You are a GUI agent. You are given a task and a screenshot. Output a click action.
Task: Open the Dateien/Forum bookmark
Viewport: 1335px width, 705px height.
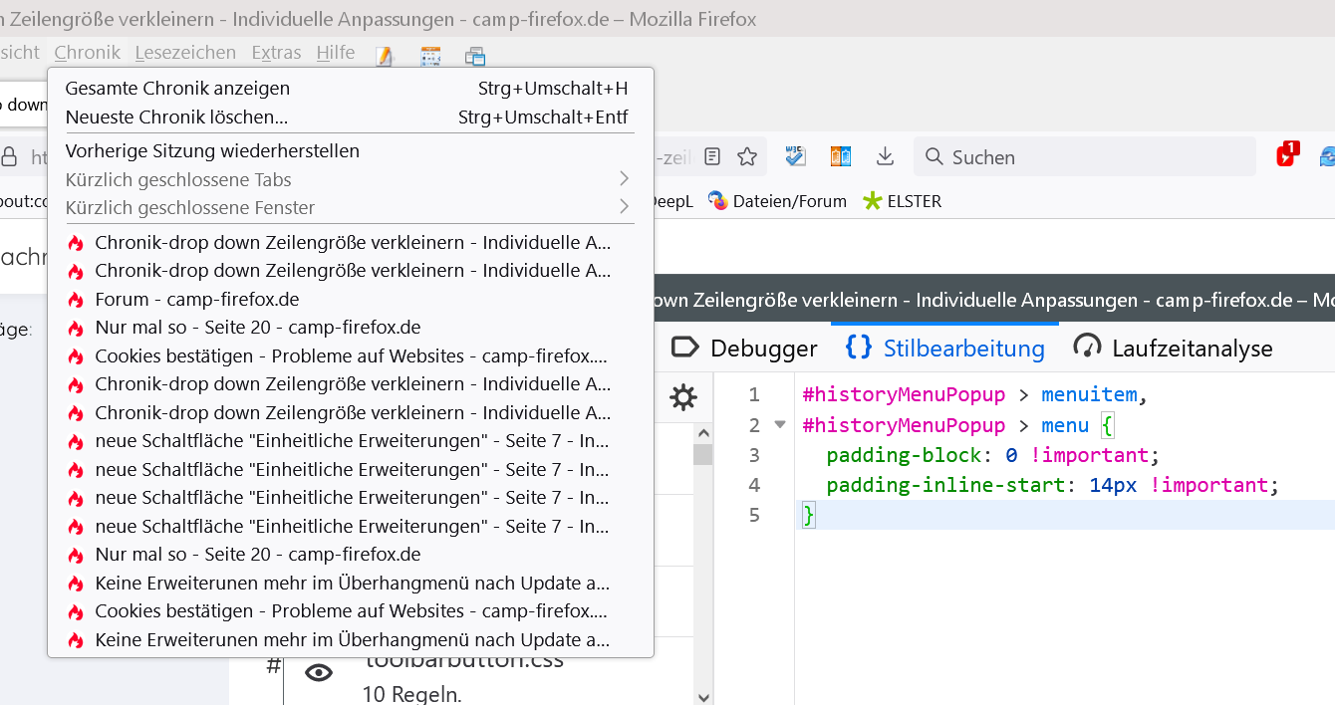(x=777, y=201)
